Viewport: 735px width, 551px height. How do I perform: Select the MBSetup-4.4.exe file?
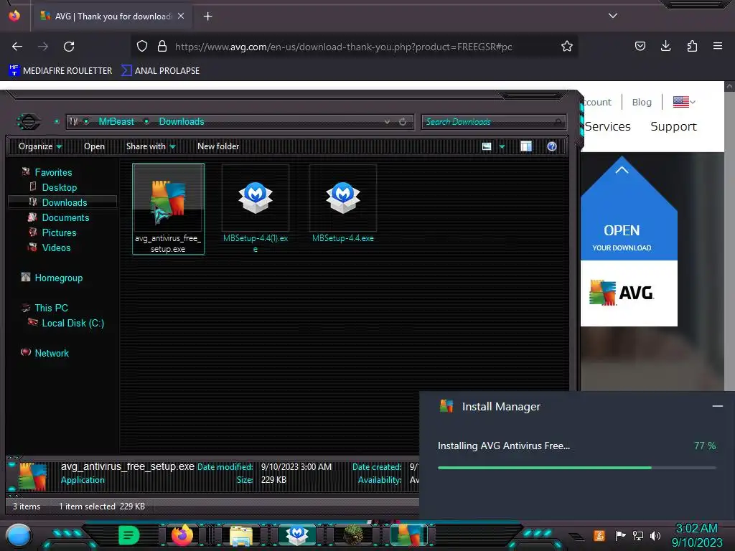[343, 204]
